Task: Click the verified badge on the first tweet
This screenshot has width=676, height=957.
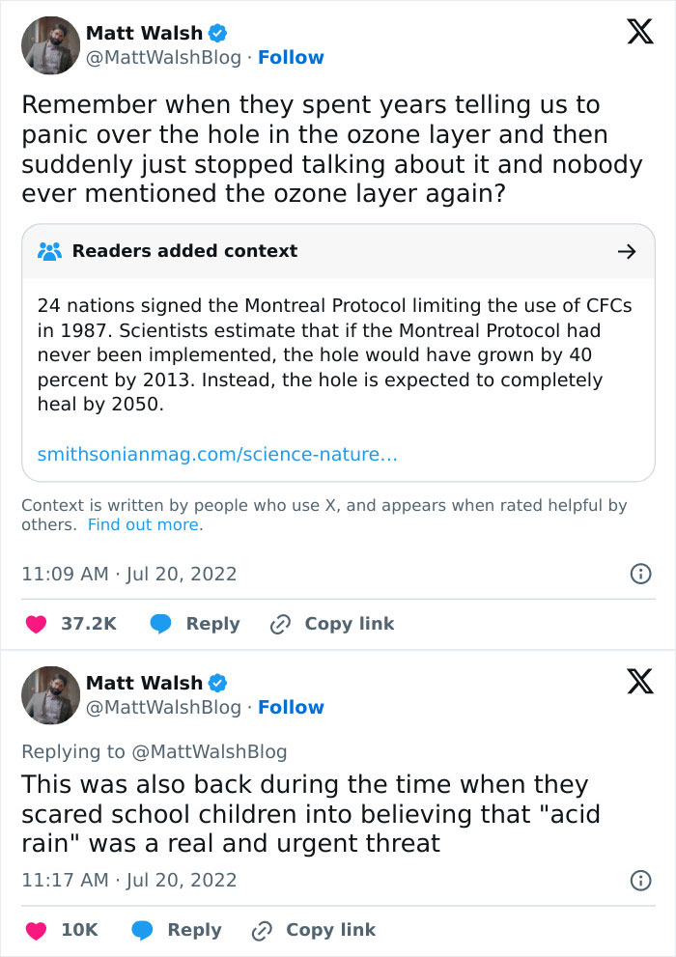Action: pos(218,33)
